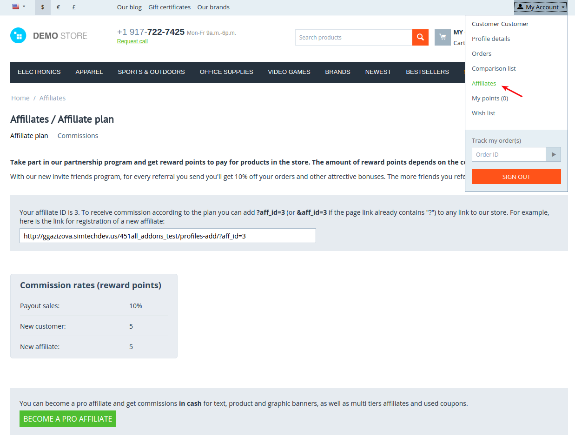
Task: Open the Apparel category menu
Action: 89,72
